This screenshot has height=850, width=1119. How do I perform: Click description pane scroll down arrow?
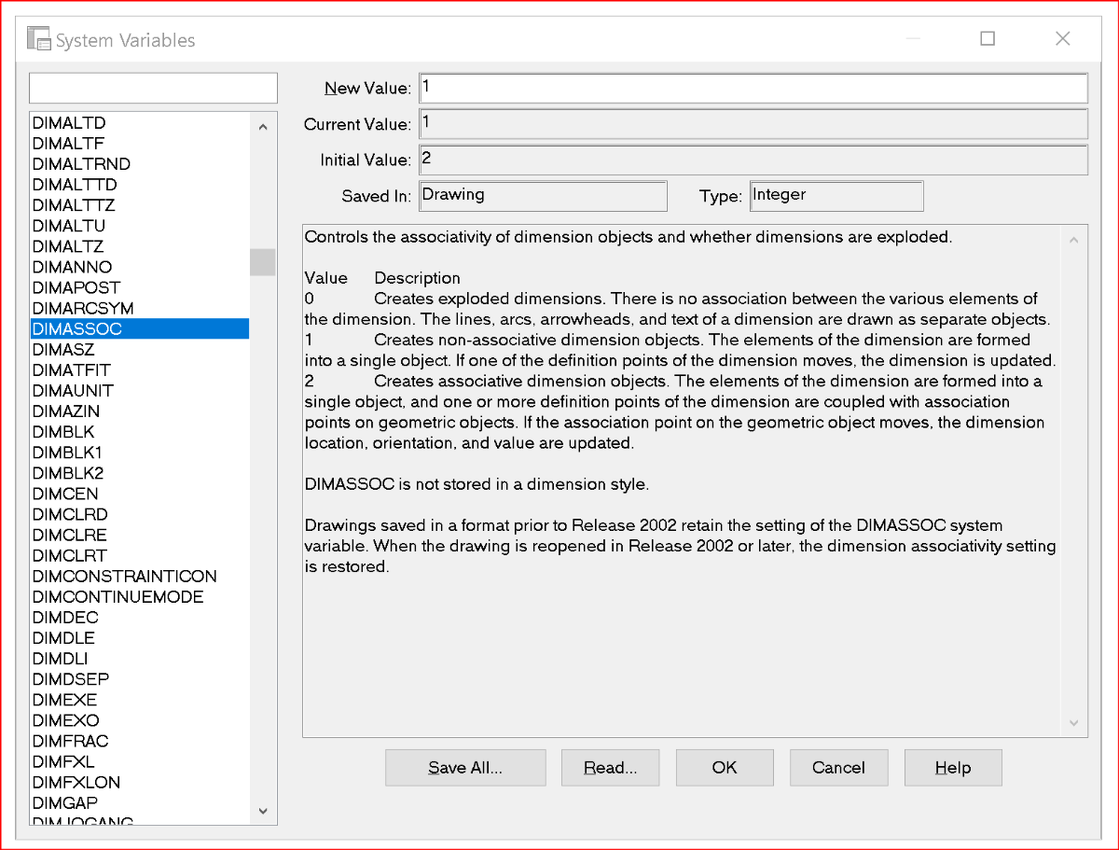point(1074,723)
